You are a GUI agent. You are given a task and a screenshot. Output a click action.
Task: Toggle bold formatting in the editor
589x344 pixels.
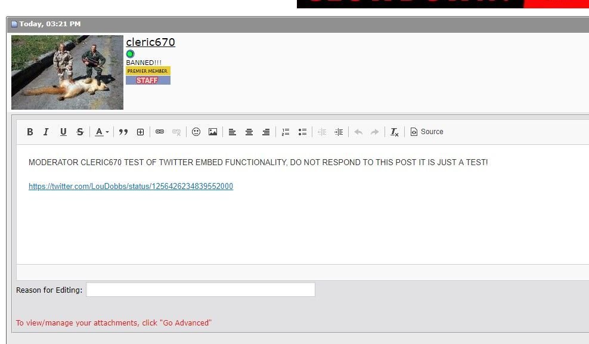click(x=30, y=132)
